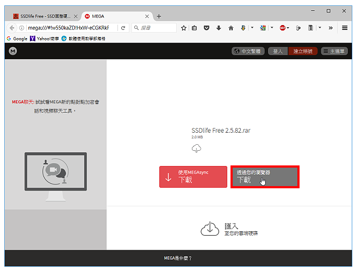Image resolution: width=355 pixels, height=271 pixels.
Task: Click the orange download helper extension icon
Action: coord(243,28)
